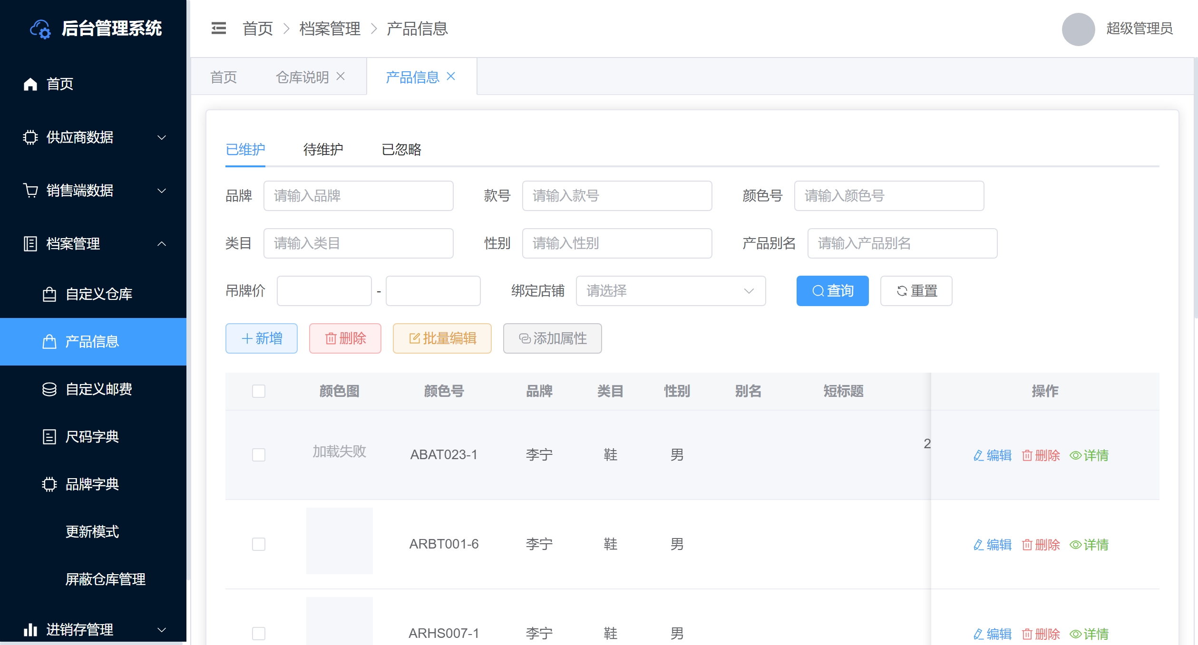Expand the 销售端数据 menu chevron

[x=162, y=191]
